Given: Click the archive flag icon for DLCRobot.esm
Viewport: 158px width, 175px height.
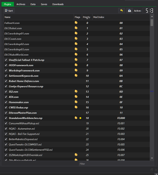Looking at the screenshot, I should click(x=76, y=28).
